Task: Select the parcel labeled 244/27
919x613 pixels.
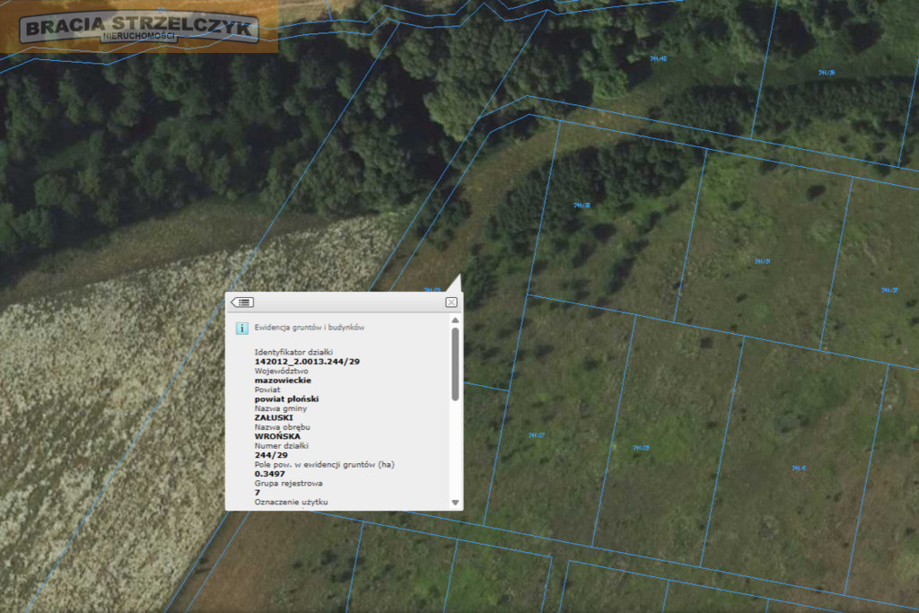Action: point(537,435)
